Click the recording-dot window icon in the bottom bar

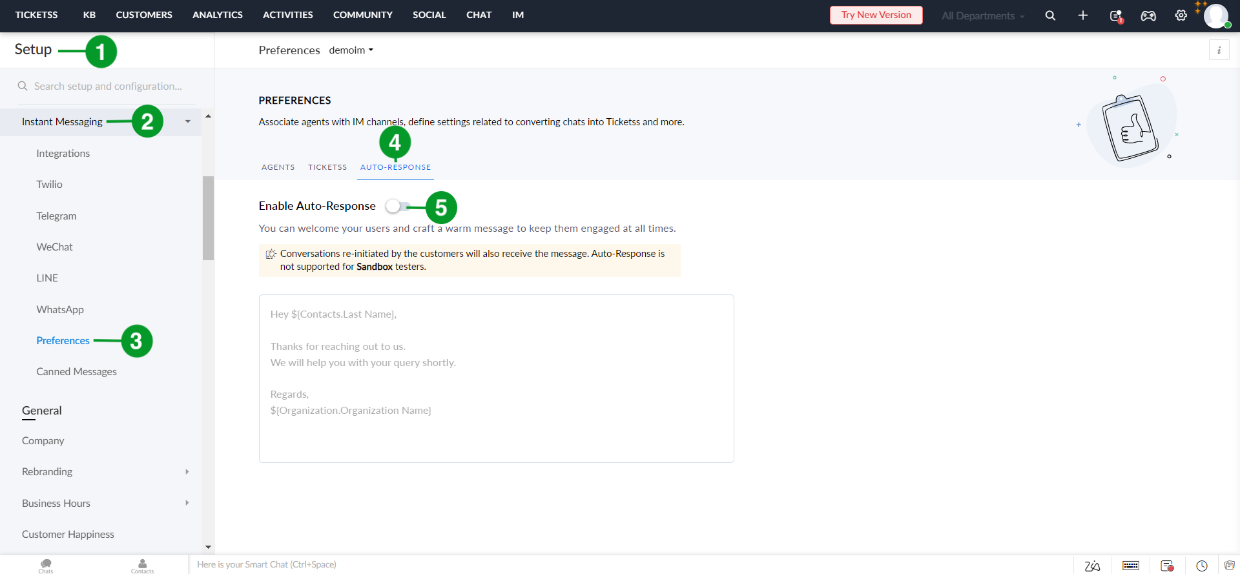point(1167,566)
